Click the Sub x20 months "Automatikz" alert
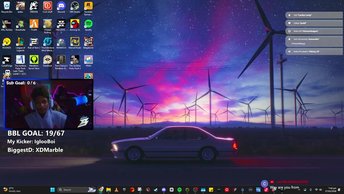Screen dimensions: 344x194 click(314, 41)
